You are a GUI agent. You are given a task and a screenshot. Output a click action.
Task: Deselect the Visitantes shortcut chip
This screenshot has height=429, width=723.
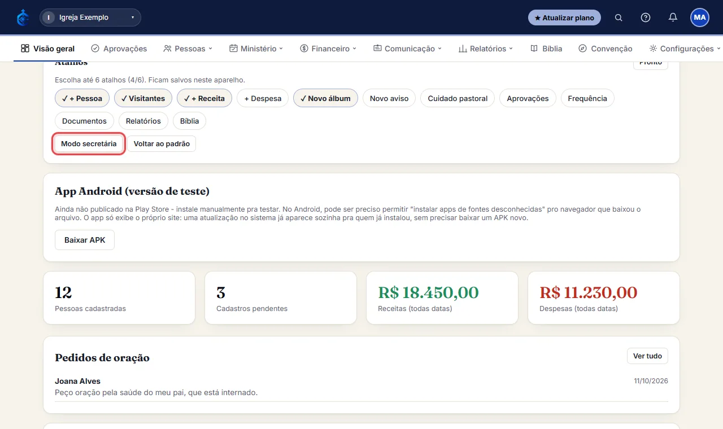coord(143,98)
